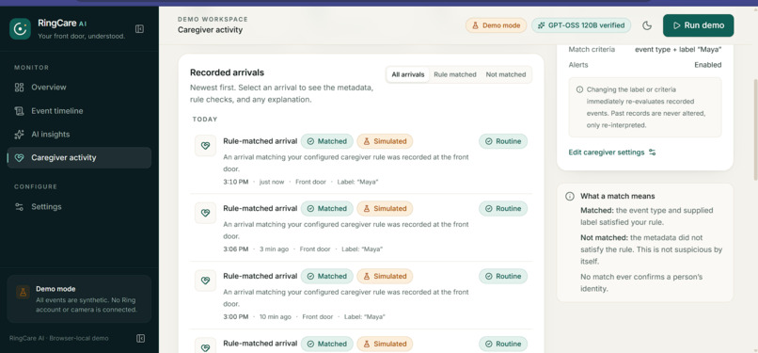
Task: Click Routine badge on the just now arrival
Action: (503, 141)
